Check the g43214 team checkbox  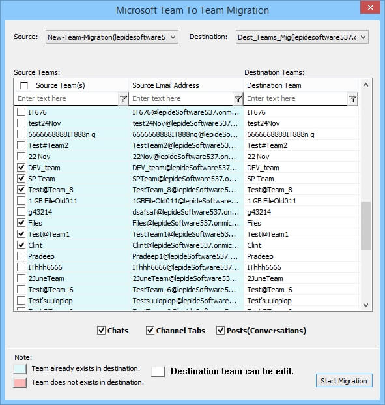21,212
